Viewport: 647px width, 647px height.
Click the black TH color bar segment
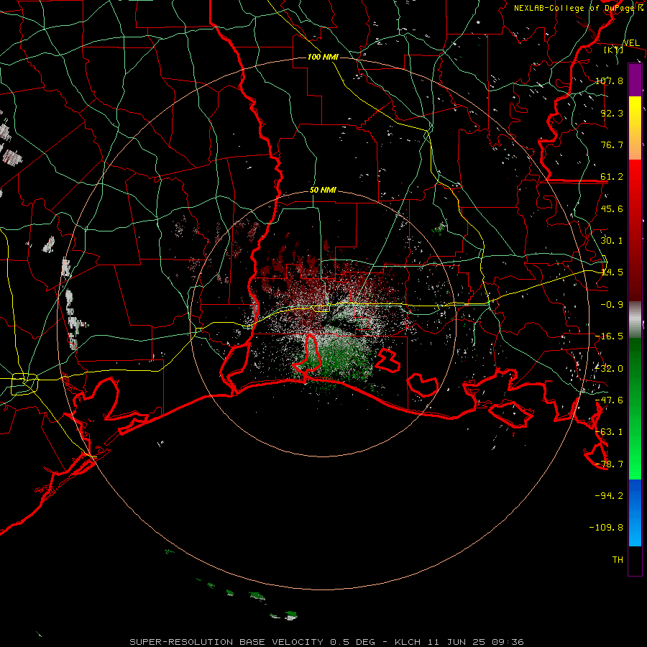tap(635, 560)
